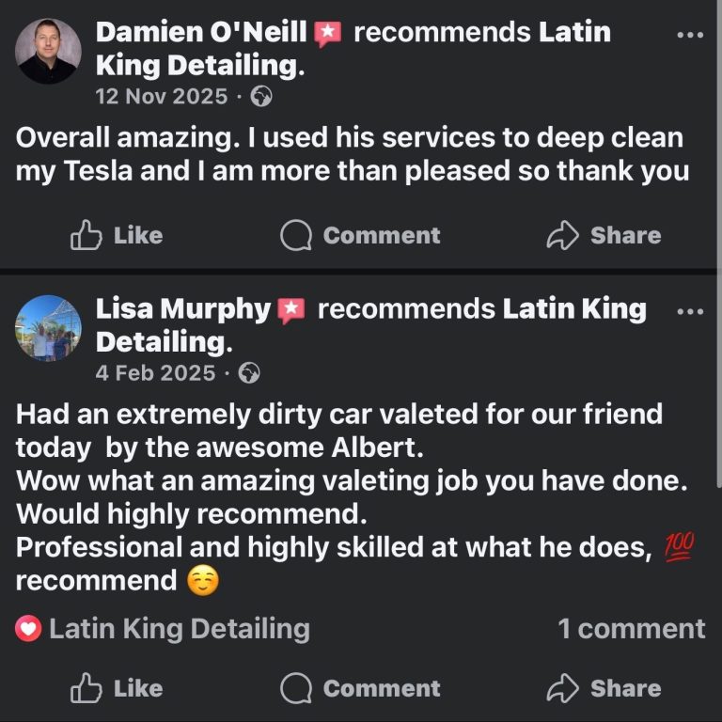722x722 pixels.
Task: Share Damien O'Neill's recommendation
Action: point(604,235)
